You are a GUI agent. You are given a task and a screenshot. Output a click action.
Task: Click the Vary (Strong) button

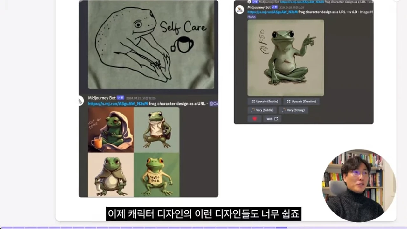click(x=293, y=110)
